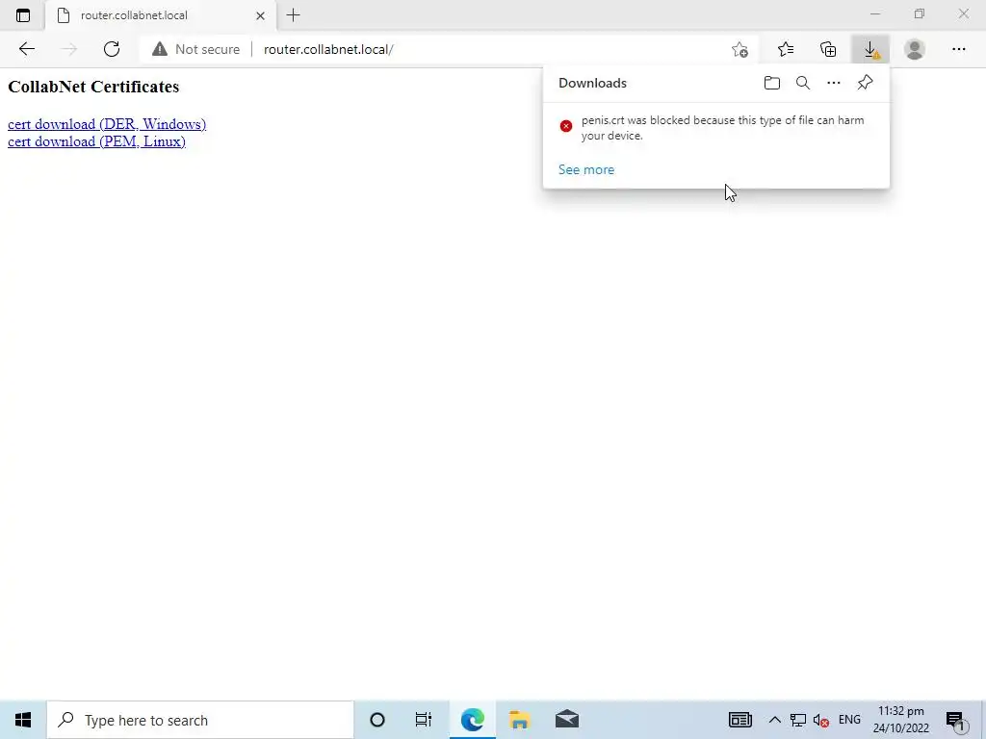Open News and interests taskbar icon

coord(740,720)
